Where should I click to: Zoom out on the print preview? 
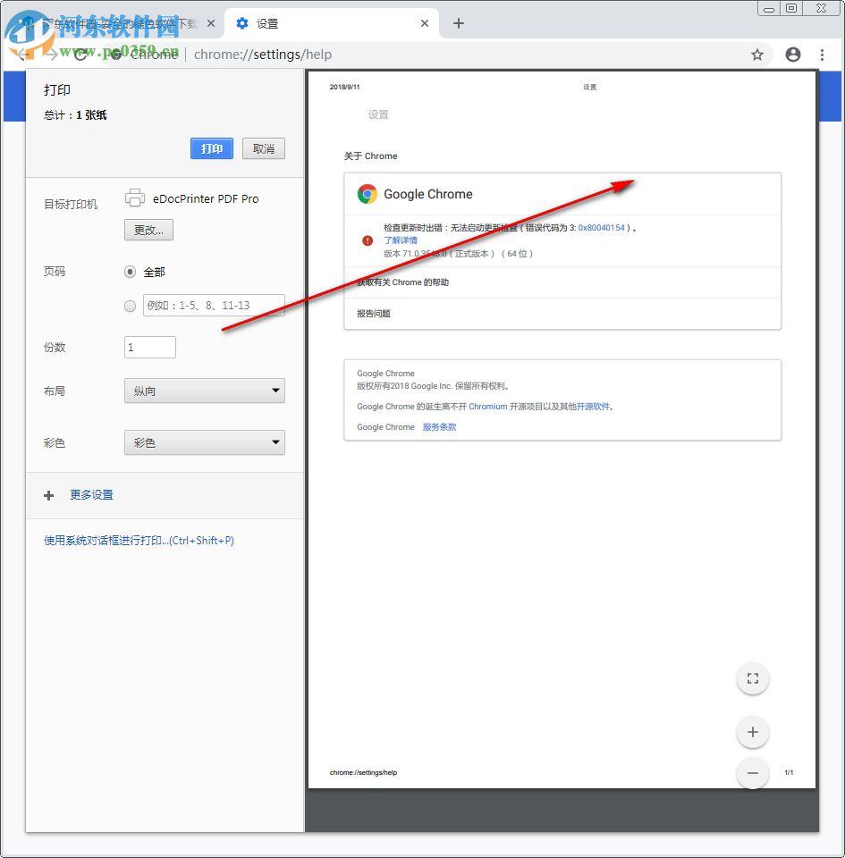752,773
